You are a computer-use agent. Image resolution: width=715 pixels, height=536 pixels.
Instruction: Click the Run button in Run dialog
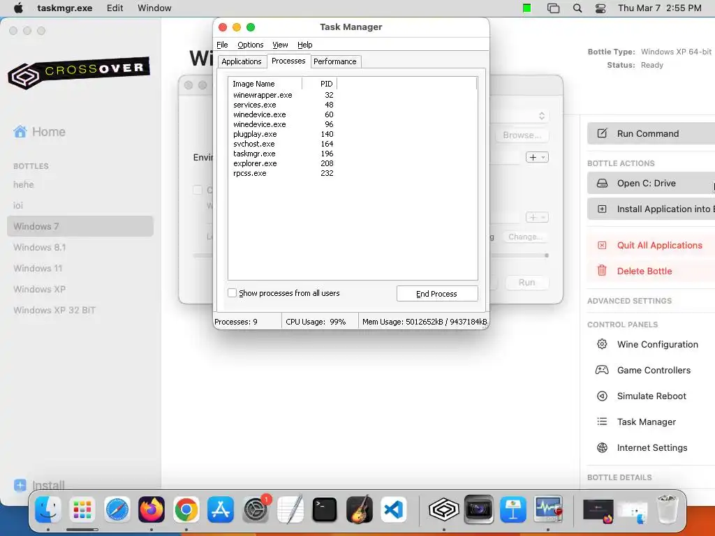pyautogui.click(x=526, y=283)
